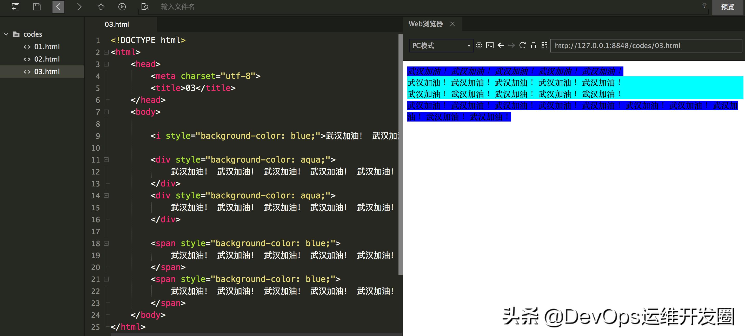Collapse the codes folder in the sidebar
This screenshot has height=336, width=745.
[x=6, y=34]
